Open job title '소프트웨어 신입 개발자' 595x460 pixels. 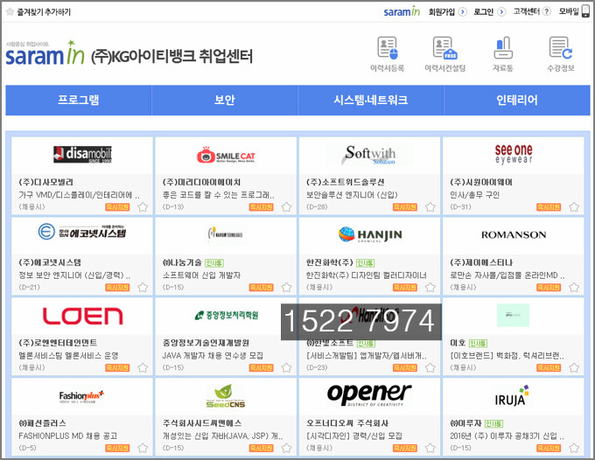pos(201,275)
